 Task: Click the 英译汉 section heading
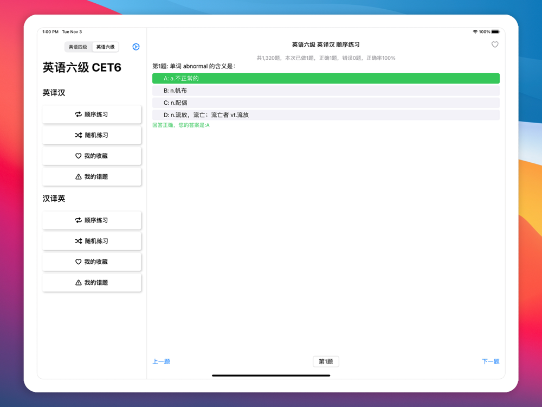pos(54,93)
